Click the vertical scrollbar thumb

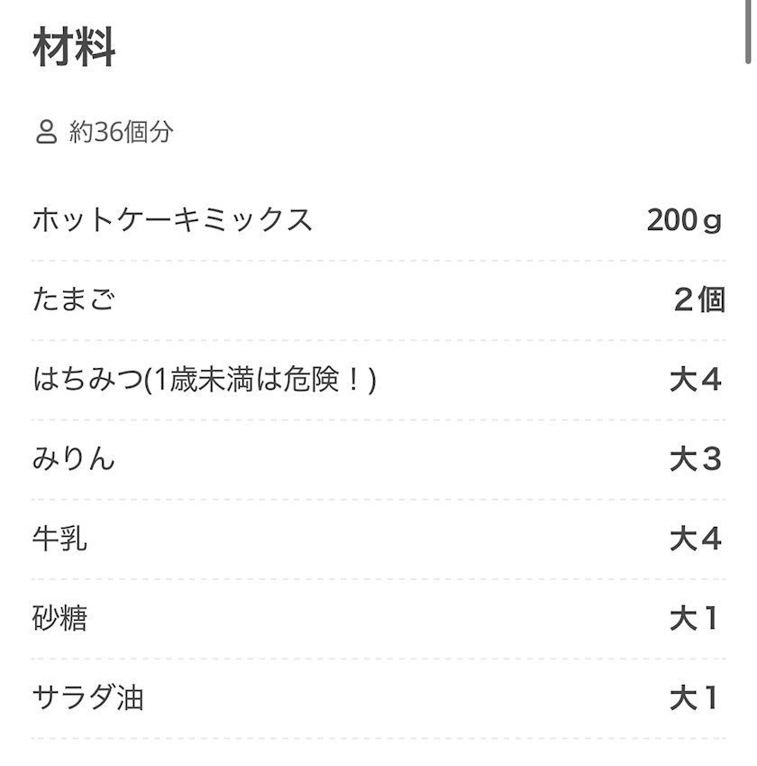click(x=748, y=32)
